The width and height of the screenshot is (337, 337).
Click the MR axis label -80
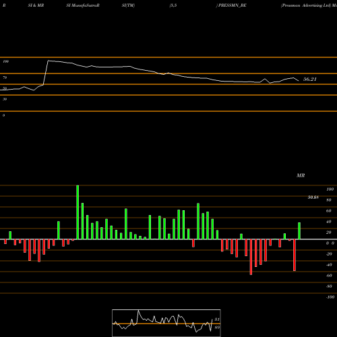(x=329, y=286)
